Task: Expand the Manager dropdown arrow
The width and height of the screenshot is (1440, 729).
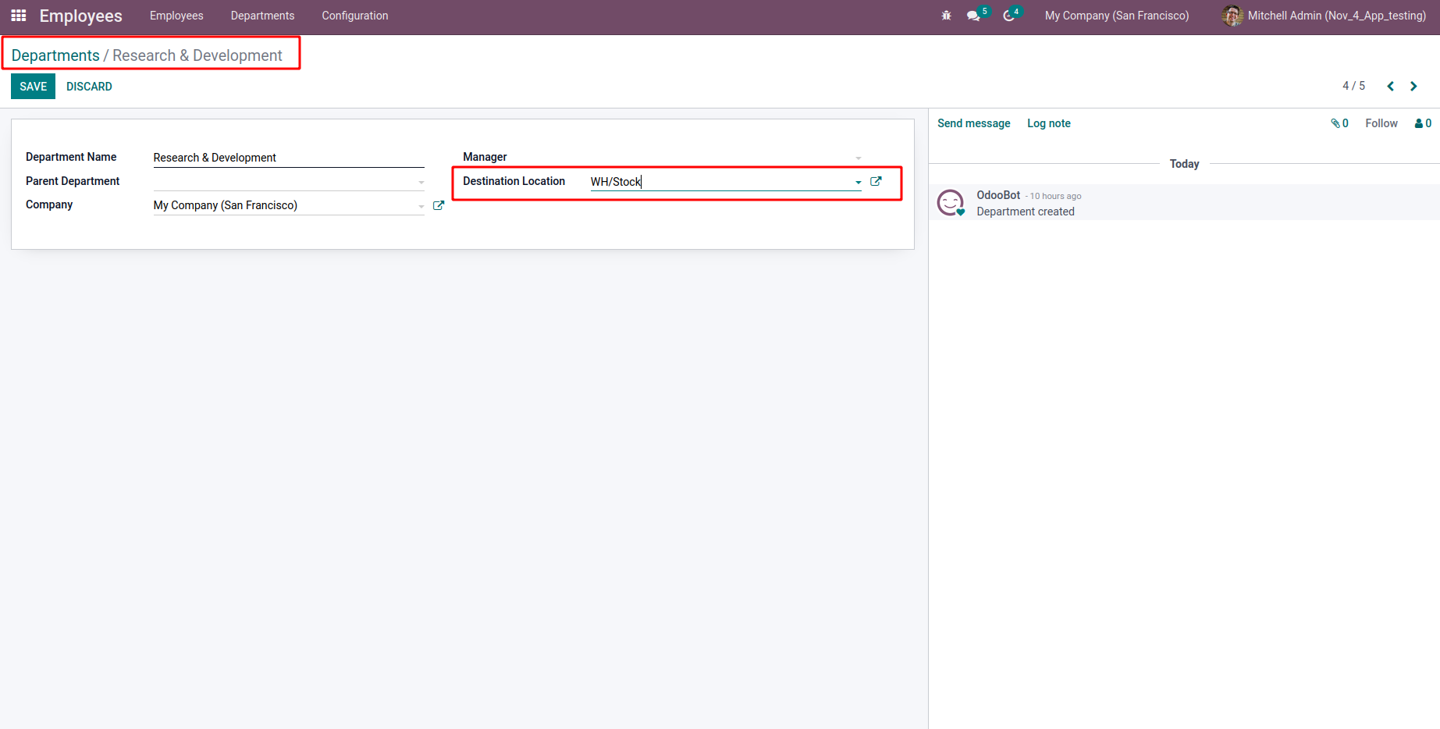Action: (x=859, y=158)
